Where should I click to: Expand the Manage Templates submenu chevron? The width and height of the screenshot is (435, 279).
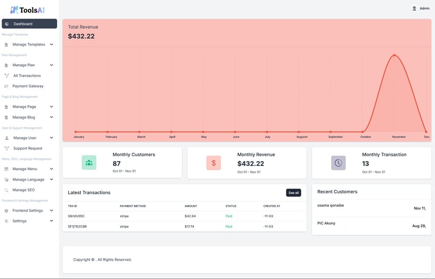51,44
